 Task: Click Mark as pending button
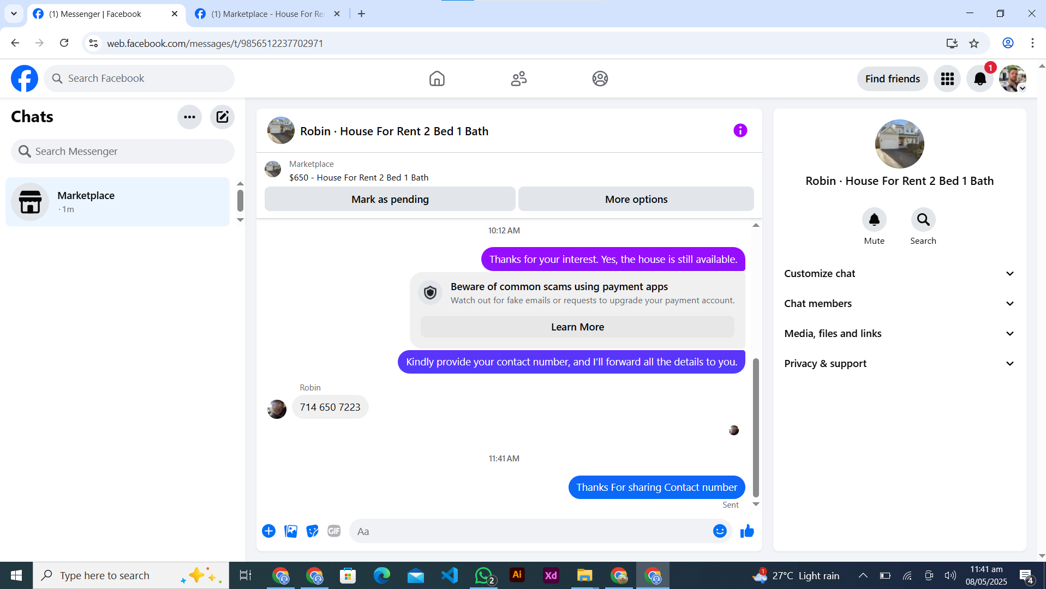tap(390, 199)
